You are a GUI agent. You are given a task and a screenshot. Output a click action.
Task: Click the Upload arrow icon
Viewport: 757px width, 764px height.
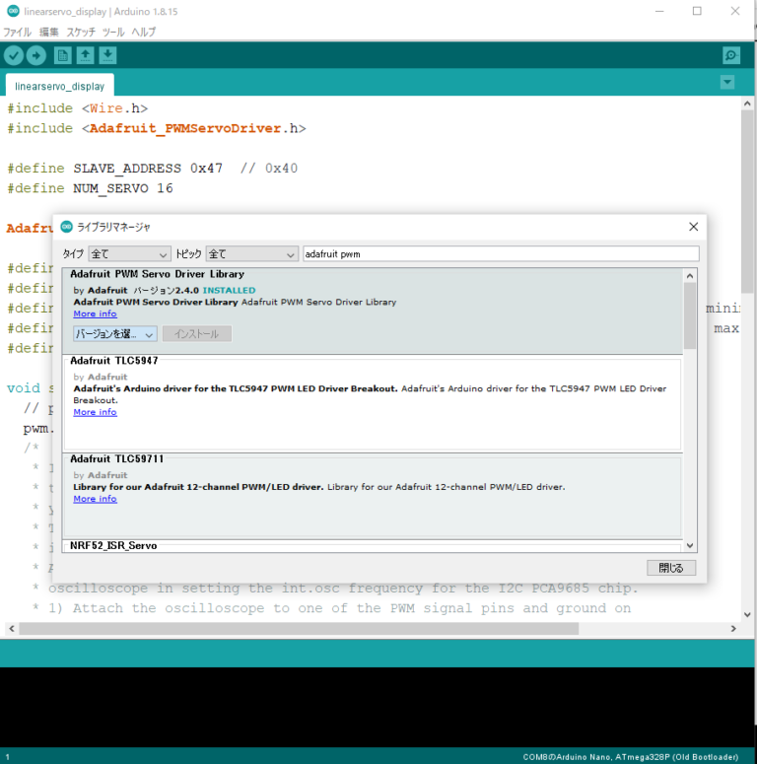pos(36,56)
